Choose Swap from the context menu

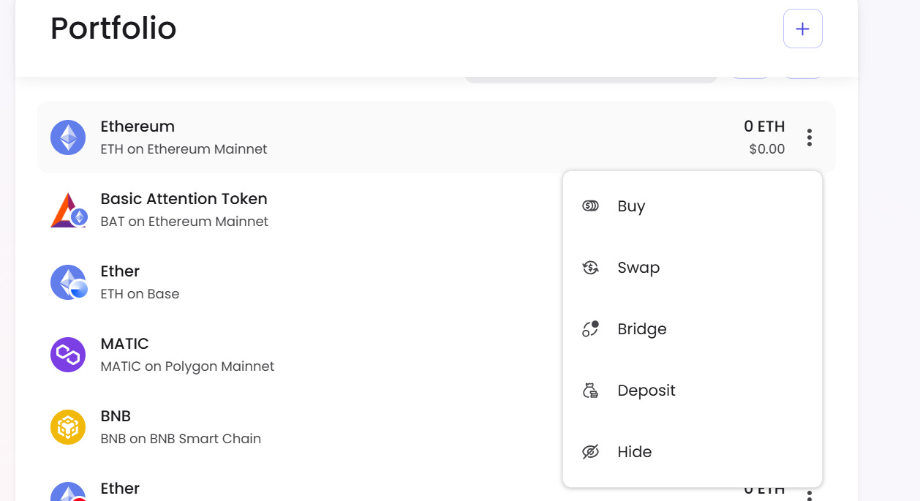point(638,268)
